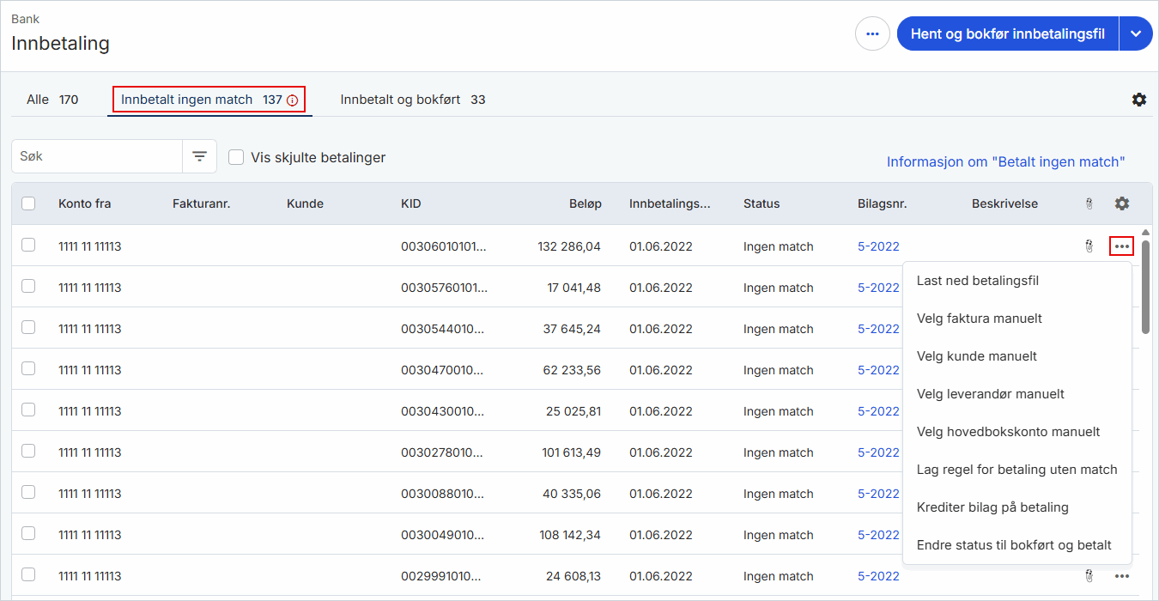Click three-dot actions icon in first row
This screenshot has width=1159, height=601.
coord(1122,246)
